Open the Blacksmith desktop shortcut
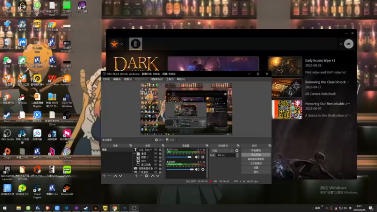 tap(67, 190)
